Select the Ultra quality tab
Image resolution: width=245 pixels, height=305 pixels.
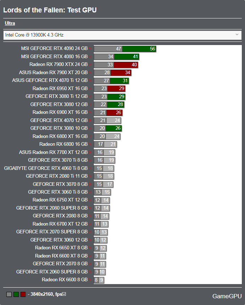tap(10, 23)
